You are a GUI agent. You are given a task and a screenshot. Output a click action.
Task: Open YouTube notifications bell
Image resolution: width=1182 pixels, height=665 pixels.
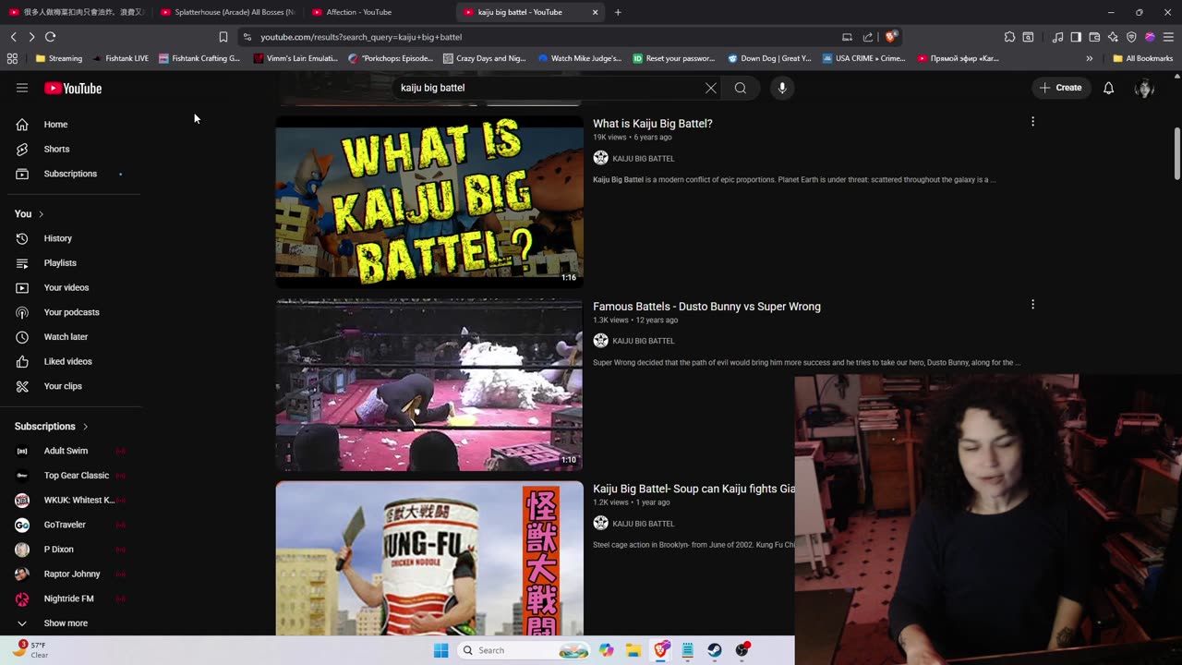(x=1108, y=88)
